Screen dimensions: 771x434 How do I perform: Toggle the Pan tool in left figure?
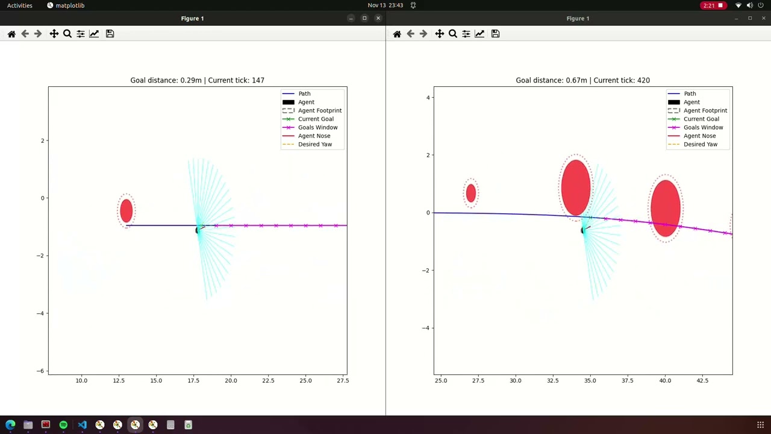[54, 34]
